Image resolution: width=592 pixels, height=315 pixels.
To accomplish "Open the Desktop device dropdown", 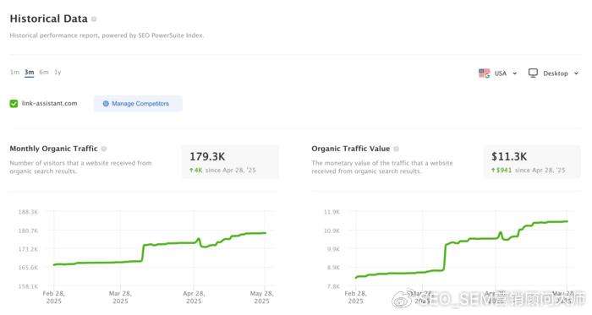I will [x=553, y=73].
